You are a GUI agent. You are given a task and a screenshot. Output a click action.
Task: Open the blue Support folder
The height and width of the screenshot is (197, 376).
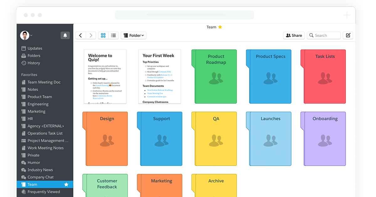click(x=159, y=139)
